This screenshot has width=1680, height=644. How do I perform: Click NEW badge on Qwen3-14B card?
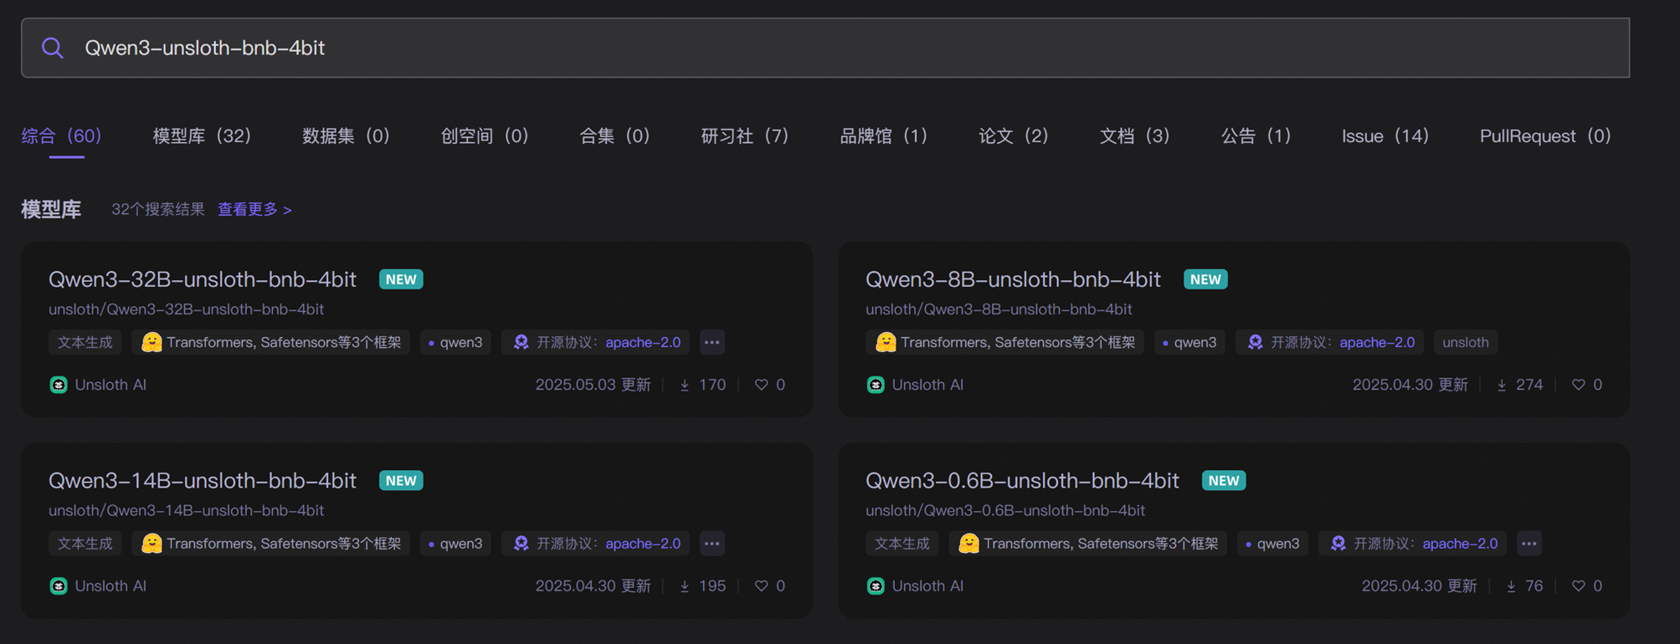click(401, 480)
